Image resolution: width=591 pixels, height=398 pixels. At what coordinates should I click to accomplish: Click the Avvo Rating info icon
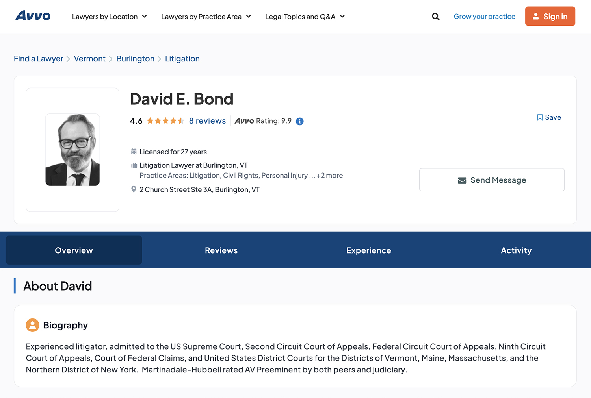tap(300, 121)
